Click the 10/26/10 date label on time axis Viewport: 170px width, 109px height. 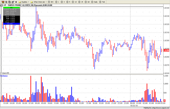[x=134, y=105]
